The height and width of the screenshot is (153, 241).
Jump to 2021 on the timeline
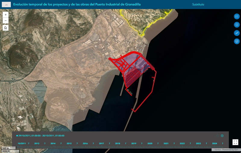point(166,143)
